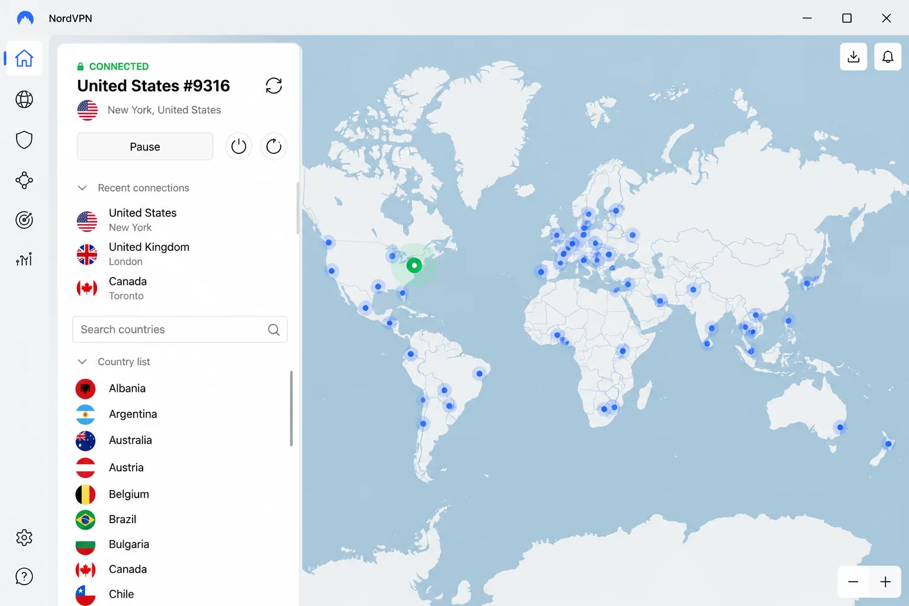This screenshot has height=606, width=909.
Task: Minimize the NordVPN window
Action: [x=807, y=18]
